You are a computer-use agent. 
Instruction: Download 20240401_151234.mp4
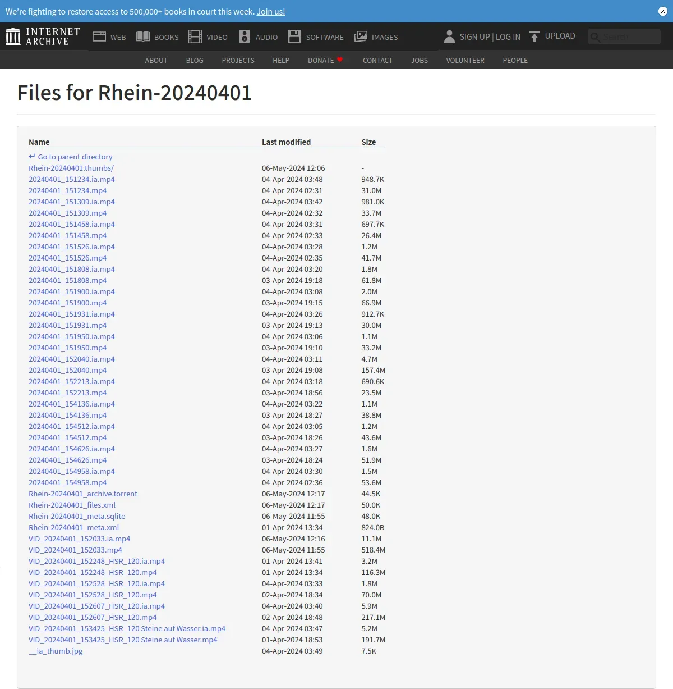[67, 190]
